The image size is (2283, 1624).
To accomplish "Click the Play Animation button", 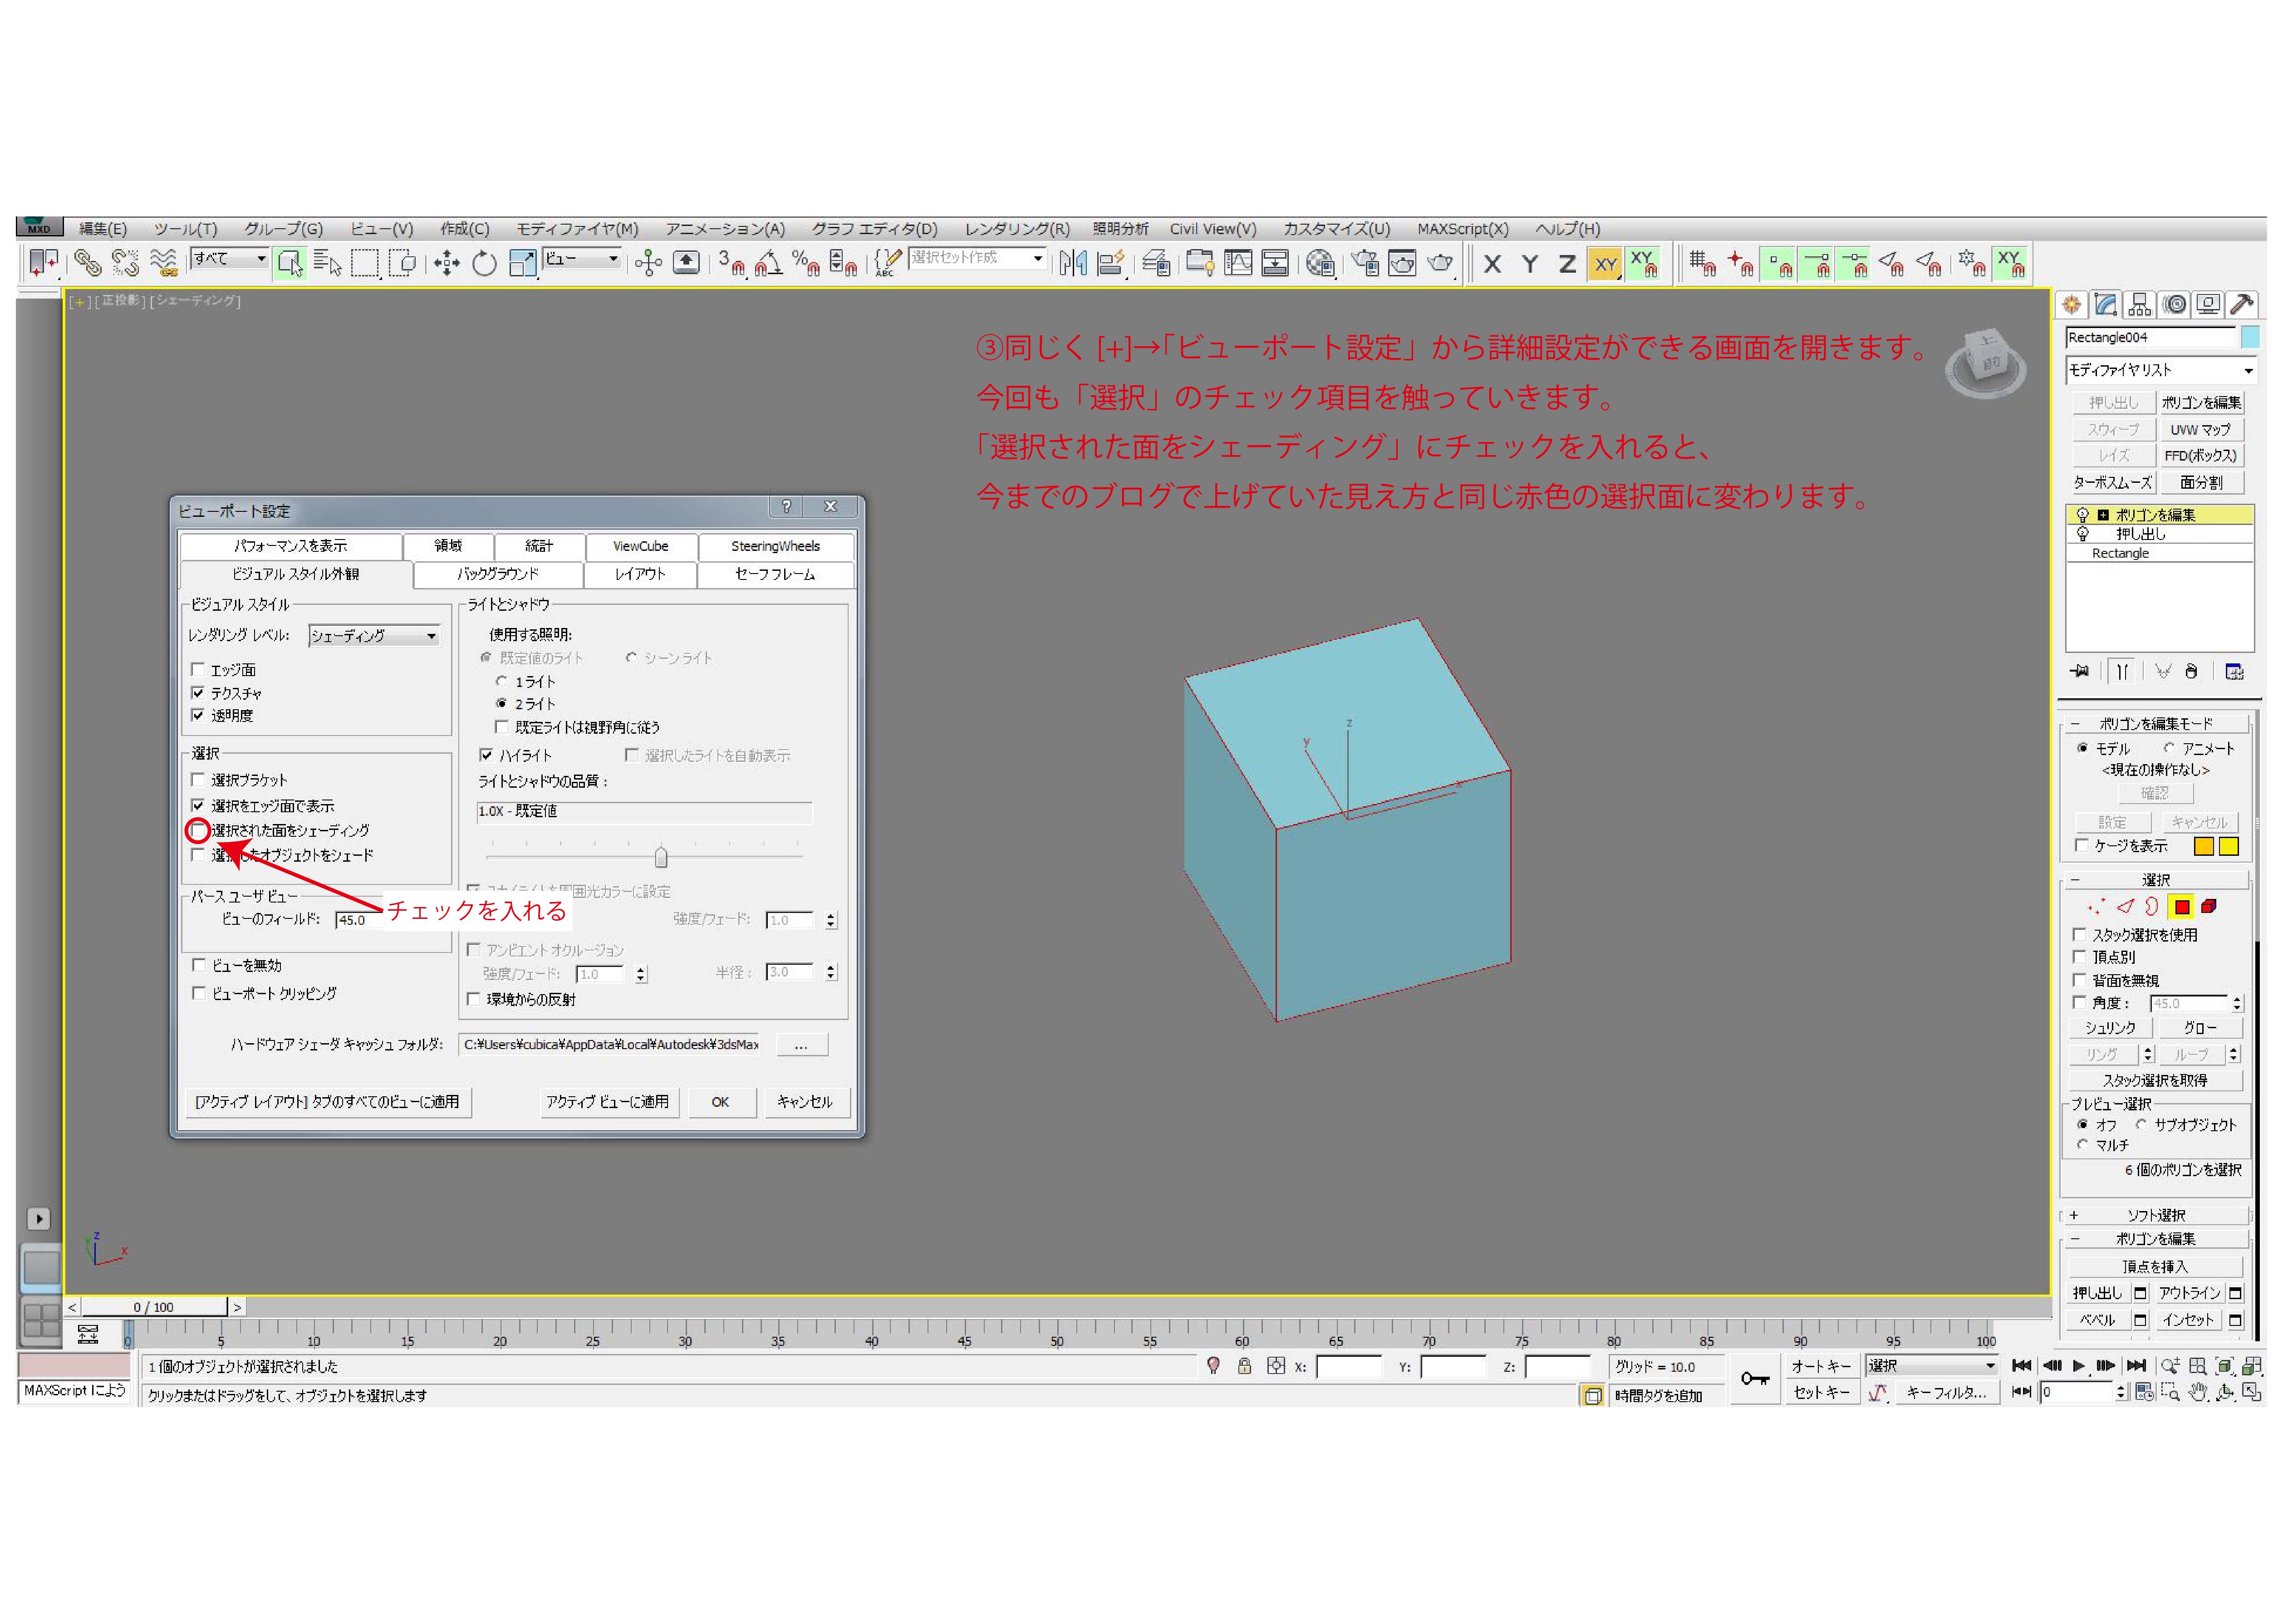I will 2079,1366.
